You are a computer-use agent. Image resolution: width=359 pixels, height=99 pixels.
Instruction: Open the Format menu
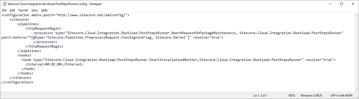23,10
